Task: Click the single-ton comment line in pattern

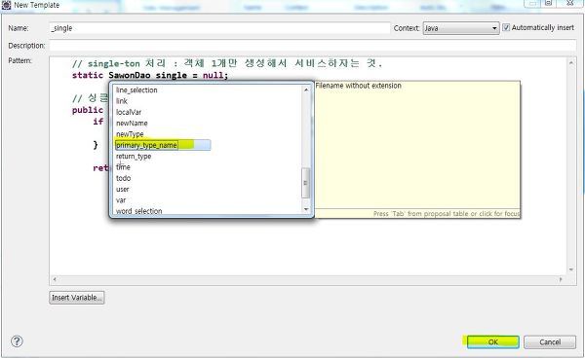Action: pos(227,63)
